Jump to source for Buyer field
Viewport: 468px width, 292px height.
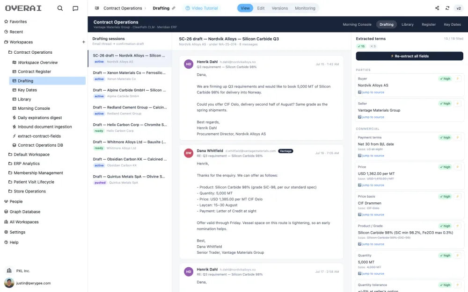coord(371,93)
